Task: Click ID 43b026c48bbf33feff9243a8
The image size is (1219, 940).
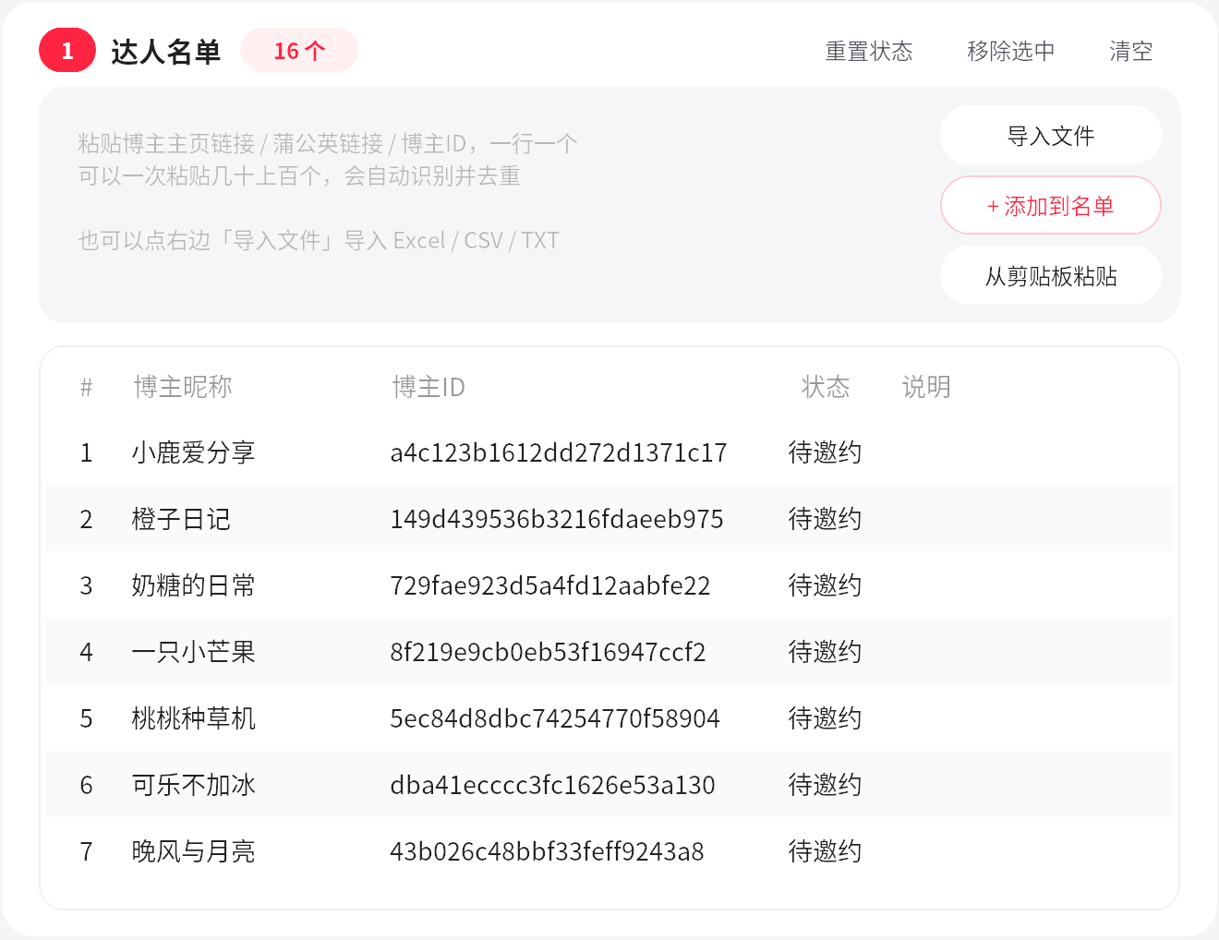Action: pos(547,851)
